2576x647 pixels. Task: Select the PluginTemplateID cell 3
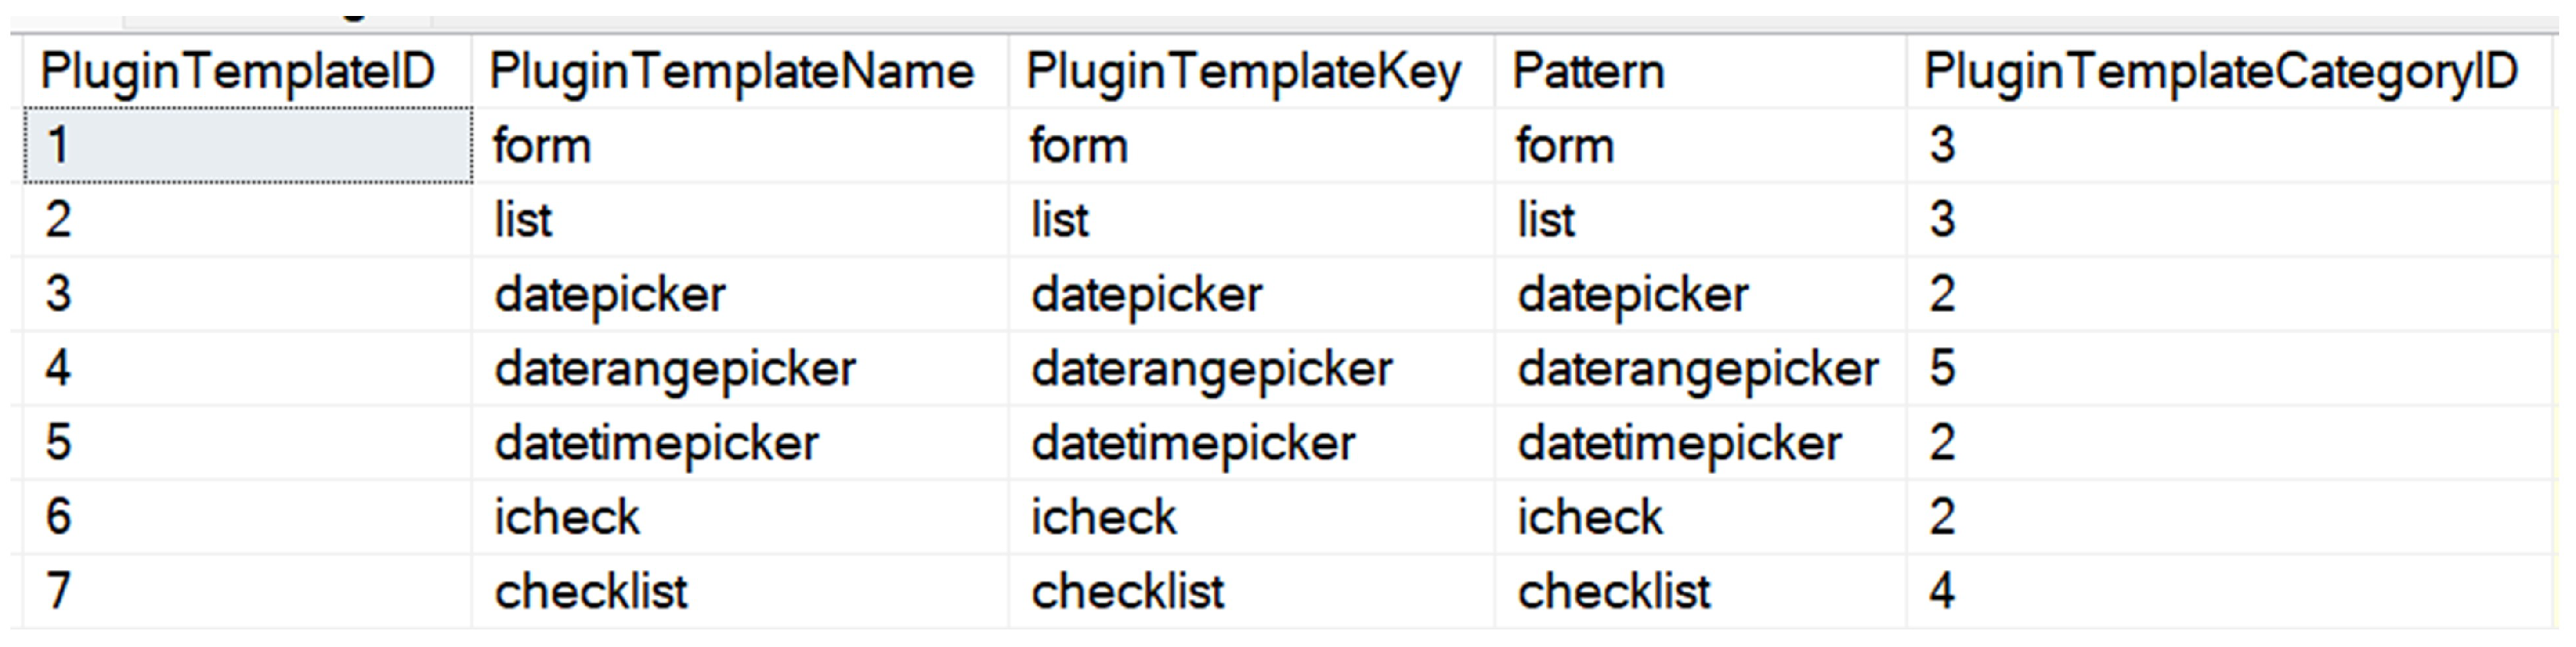click(x=59, y=295)
